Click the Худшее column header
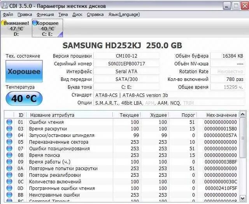 [x=155, y=115]
